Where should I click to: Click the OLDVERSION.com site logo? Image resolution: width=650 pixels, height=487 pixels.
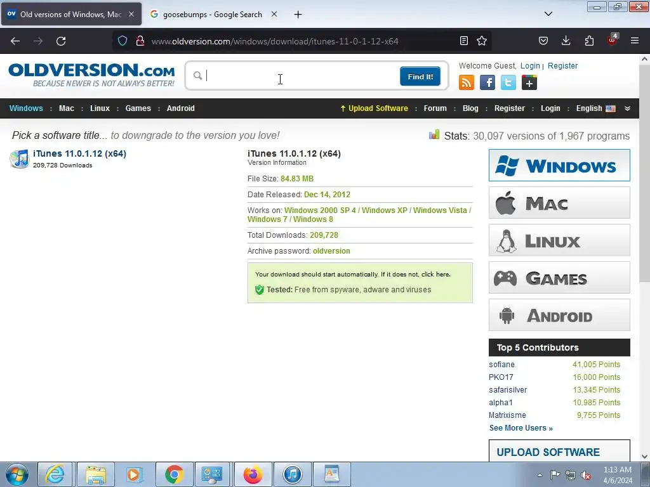click(x=91, y=75)
